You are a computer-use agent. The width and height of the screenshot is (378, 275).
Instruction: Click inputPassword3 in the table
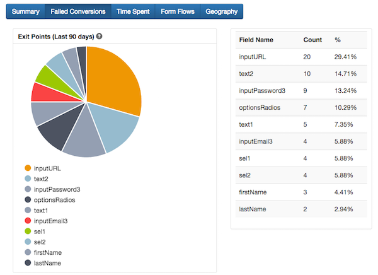coord(262,91)
